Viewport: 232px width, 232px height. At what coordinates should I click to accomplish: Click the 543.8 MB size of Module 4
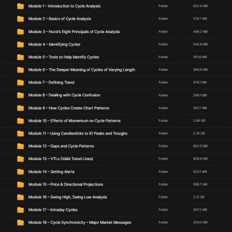[x=200, y=44]
